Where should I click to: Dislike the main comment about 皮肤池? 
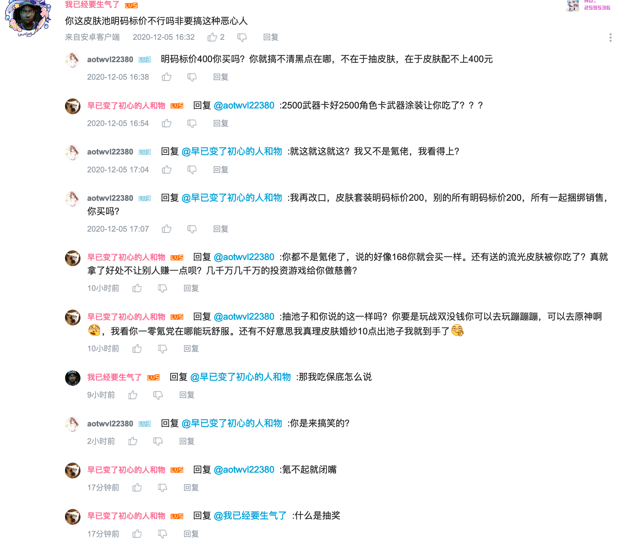click(x=242, y=37)
